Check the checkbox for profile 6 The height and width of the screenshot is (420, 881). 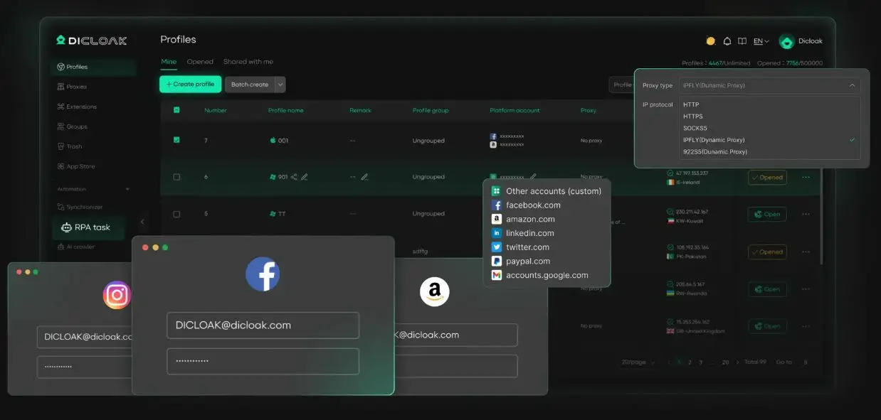pos(176,177)
